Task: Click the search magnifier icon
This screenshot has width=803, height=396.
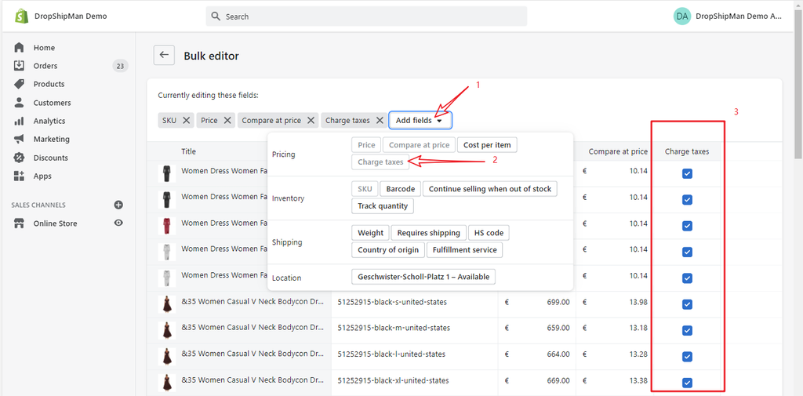Action: click(216, 16)
